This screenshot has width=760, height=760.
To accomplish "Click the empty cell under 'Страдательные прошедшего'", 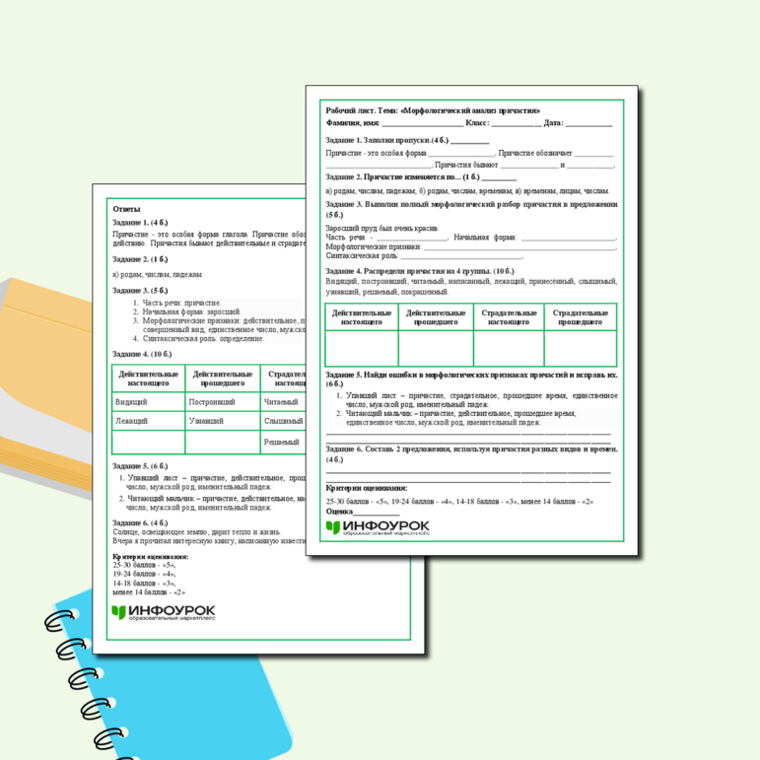I will pos(580,348).
